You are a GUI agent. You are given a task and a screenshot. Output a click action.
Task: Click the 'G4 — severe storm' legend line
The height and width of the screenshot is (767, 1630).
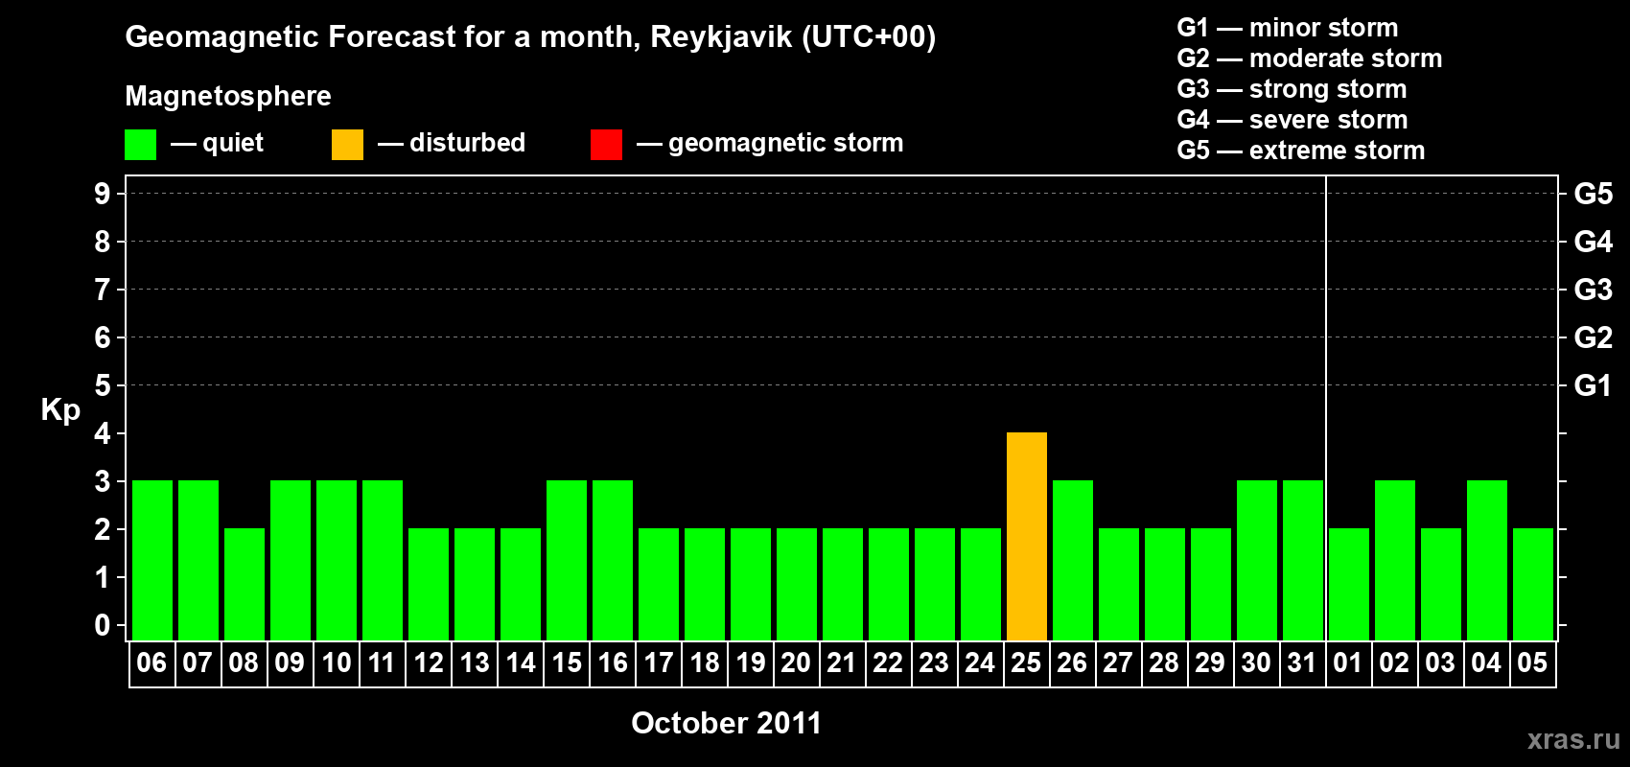[x=1292, y=120]
